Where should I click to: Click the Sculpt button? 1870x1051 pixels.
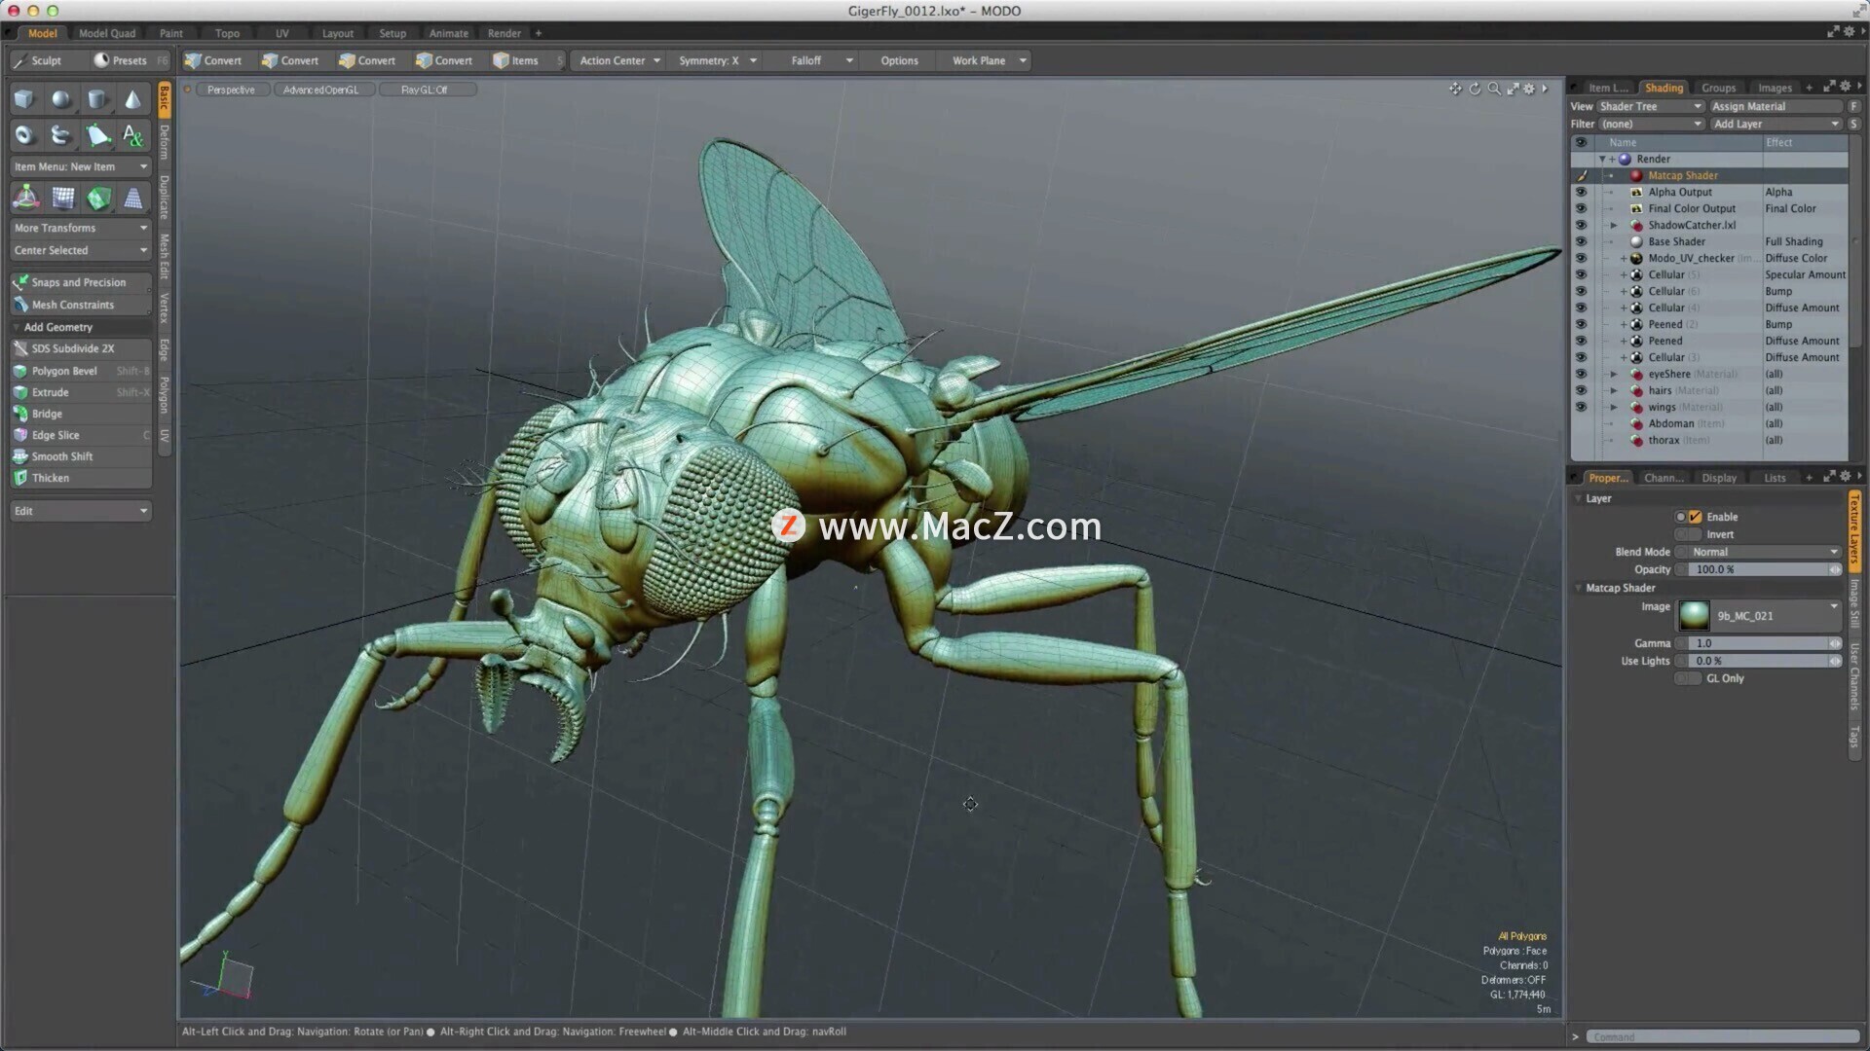pos(46,60)
